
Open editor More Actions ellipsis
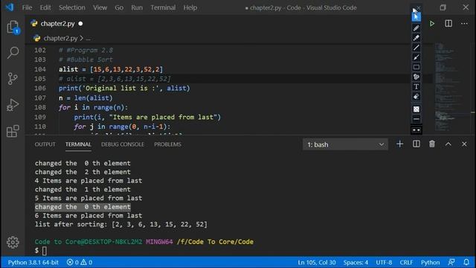click(464, 24)
